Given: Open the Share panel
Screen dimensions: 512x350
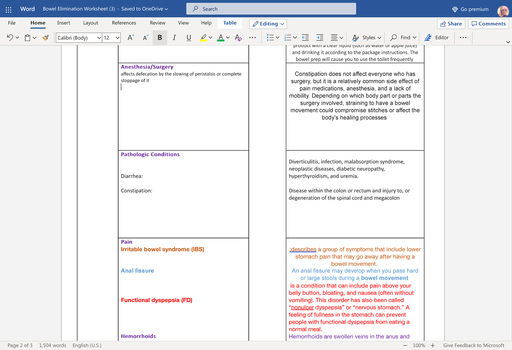Looking at the screenshot, I should coord(451,24).
